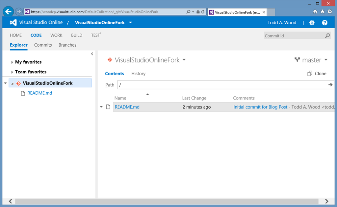The height and width of the screenshot is (207, 337).
Task: Click horizontal scrollbar left arrow
Action: pos(10,201)
